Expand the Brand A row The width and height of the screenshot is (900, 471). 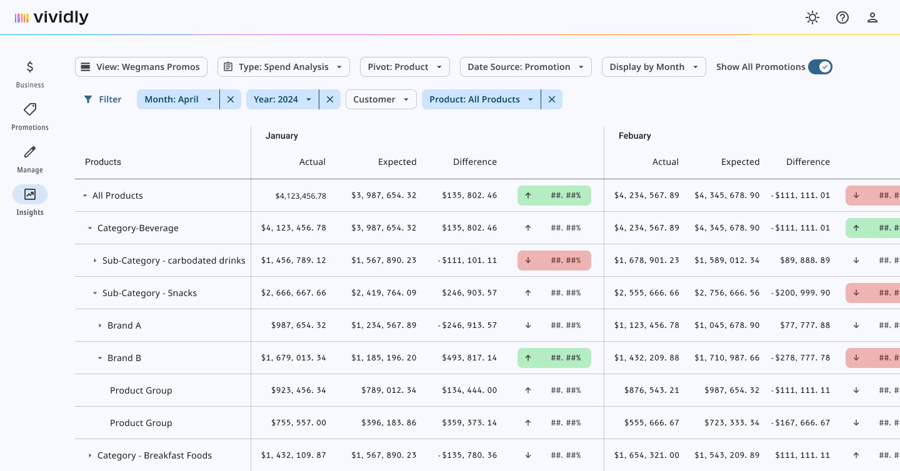tap(100, 325)
